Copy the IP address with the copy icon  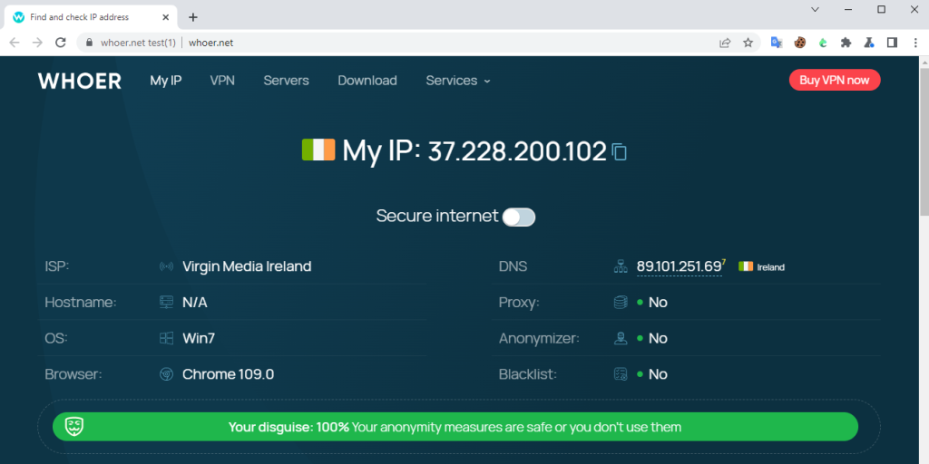[x=619, y=152]
